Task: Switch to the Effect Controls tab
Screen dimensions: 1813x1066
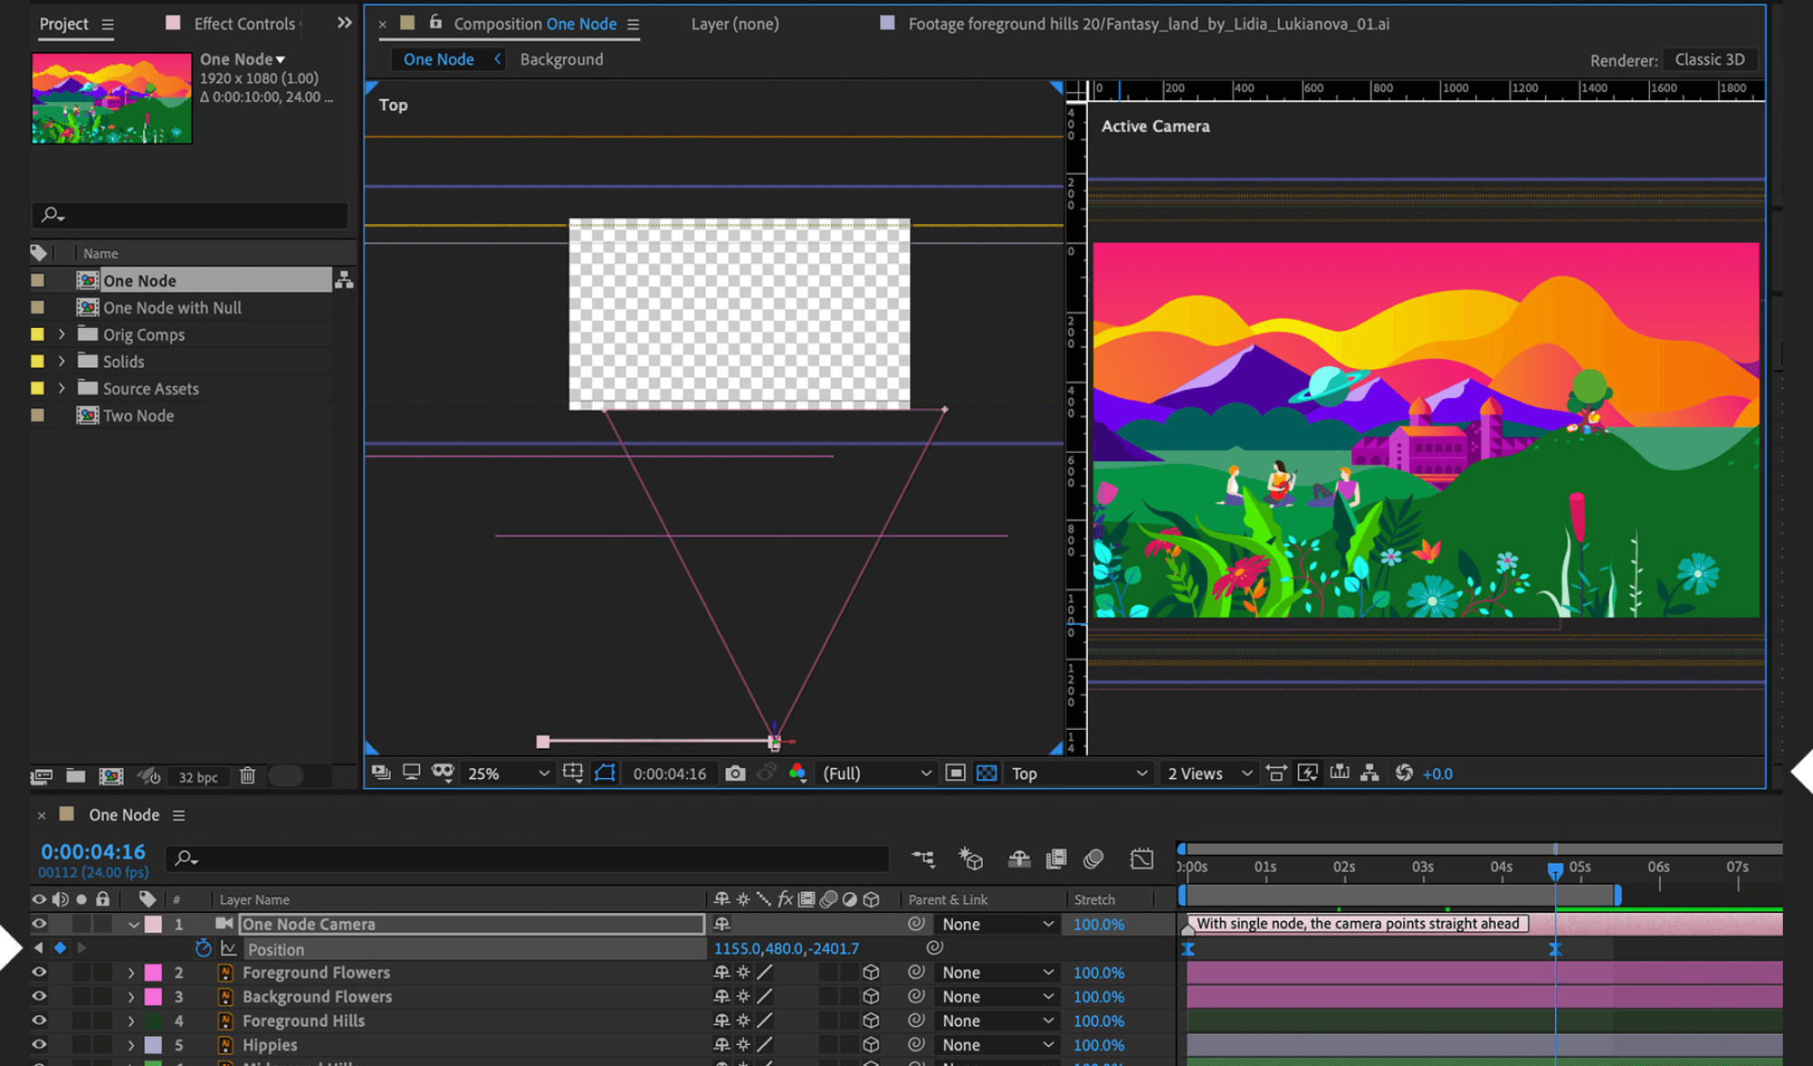Action: pos(243,24)
